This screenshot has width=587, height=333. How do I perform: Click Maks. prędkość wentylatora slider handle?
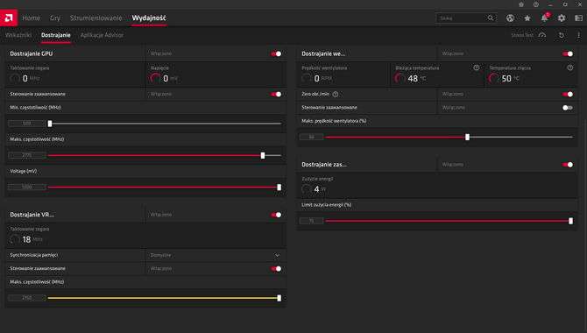tap(467, 137)
